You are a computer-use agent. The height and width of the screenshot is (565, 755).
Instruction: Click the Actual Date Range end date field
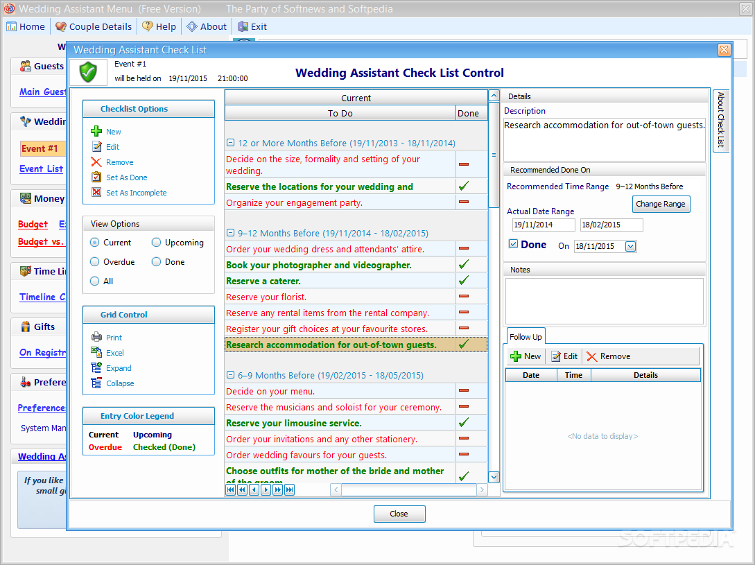pos(611,225)
